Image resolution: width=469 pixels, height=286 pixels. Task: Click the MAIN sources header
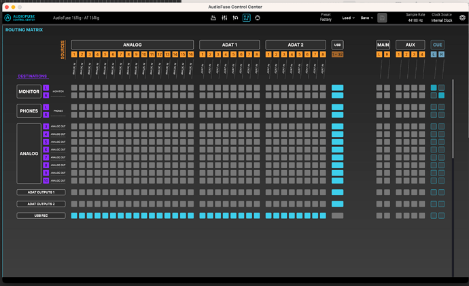pyautogui.click(x=383, y=45)
